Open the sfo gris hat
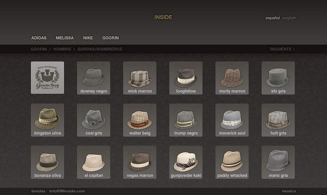Image resolution: width=327 pixels, height=195 pixels. [x=278, y=78]
